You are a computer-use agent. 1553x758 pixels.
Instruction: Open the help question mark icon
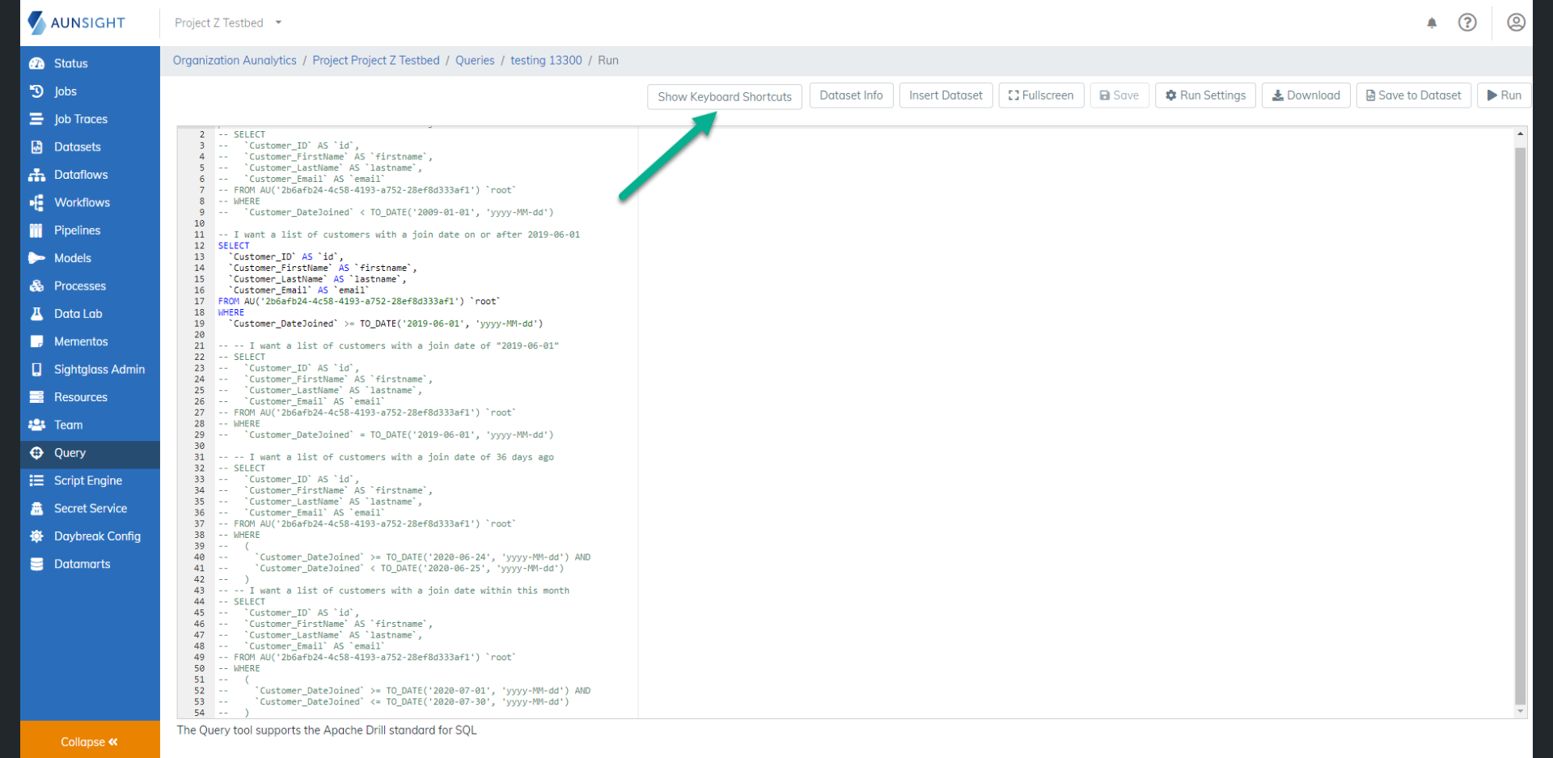1467,23
